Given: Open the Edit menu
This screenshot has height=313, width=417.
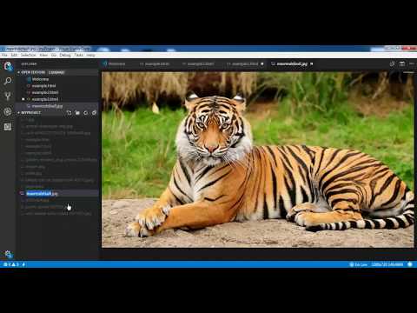Looking at the screenshot, I should coord(14,55).
